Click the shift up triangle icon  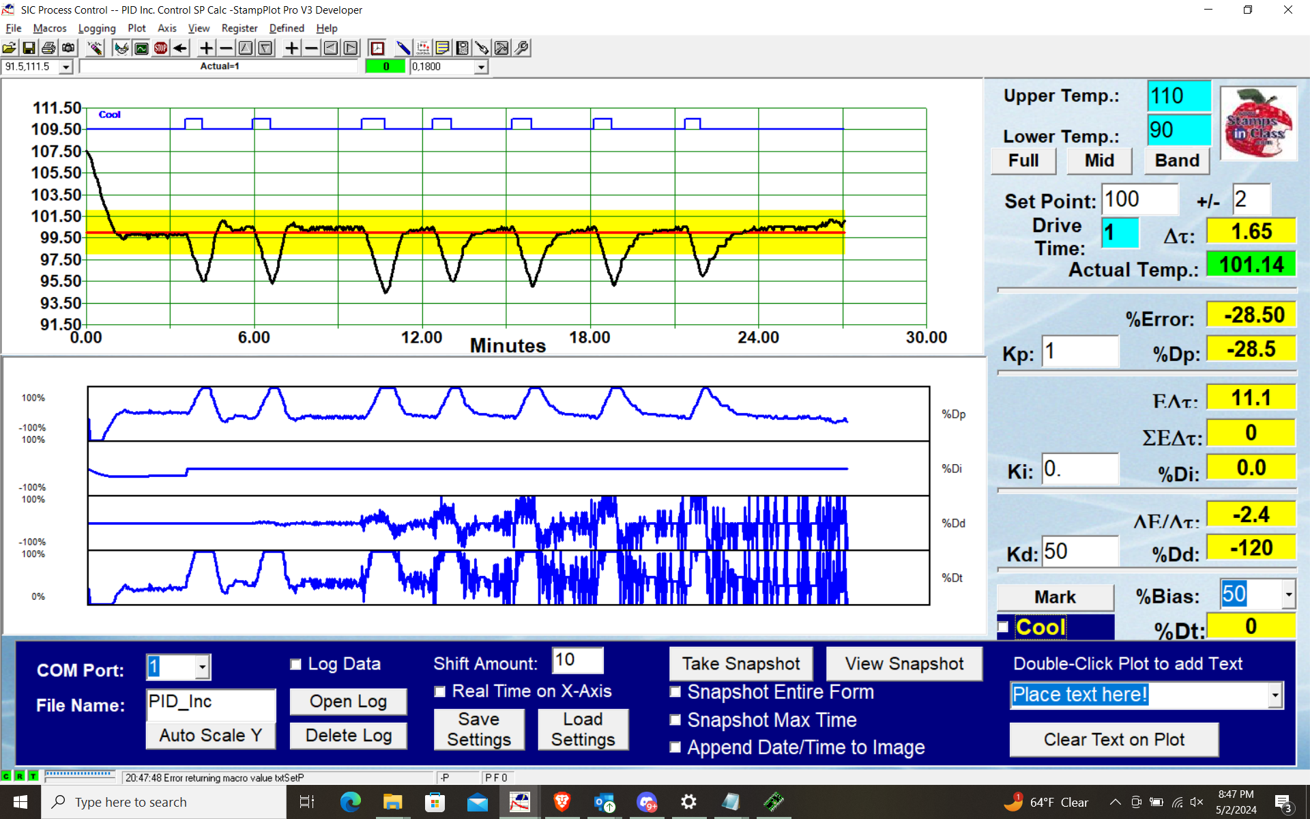point(246,48)
